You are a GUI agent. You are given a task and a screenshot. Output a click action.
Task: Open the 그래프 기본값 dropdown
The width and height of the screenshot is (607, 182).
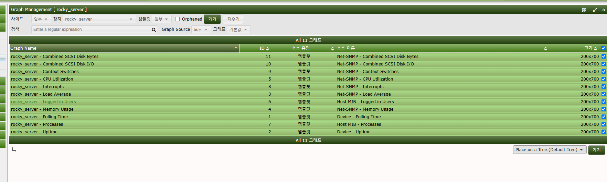point(238,29)
